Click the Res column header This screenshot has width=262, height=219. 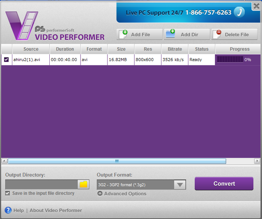148,49
